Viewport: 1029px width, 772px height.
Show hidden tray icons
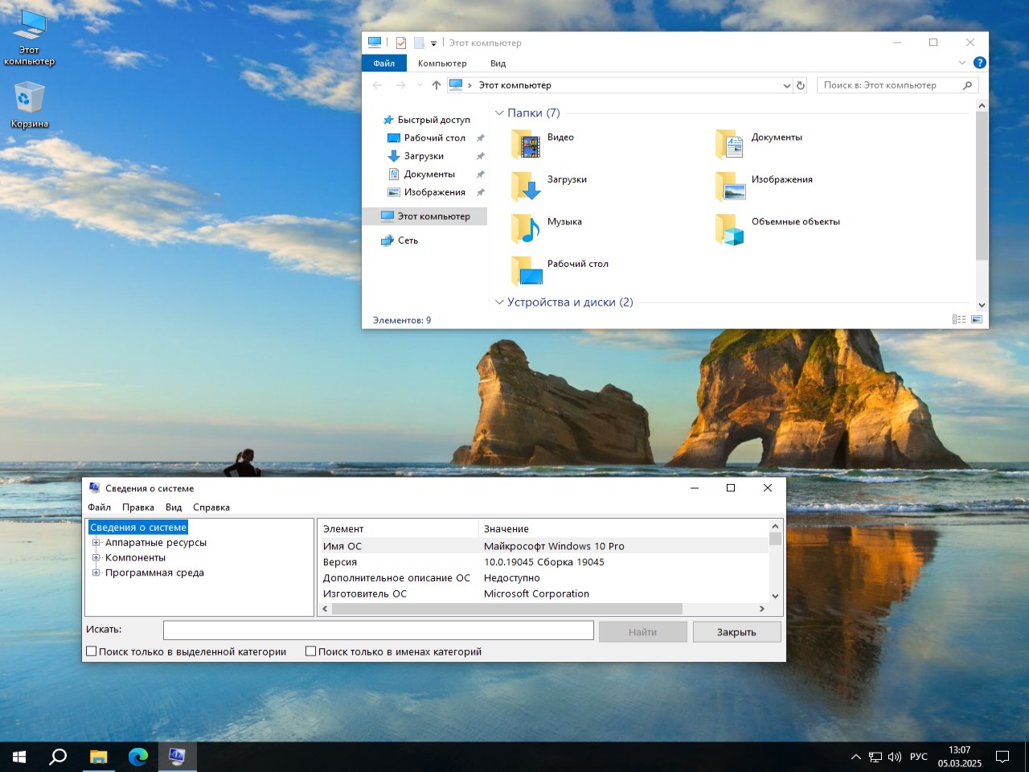pos(856,757)
